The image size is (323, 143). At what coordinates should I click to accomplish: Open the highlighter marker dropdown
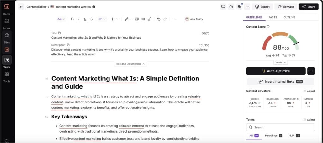click(x=128, y=19)
